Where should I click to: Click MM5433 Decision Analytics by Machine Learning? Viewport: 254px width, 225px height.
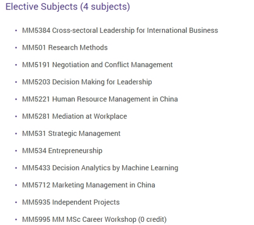pyautogui.click(x=100, y=168)
